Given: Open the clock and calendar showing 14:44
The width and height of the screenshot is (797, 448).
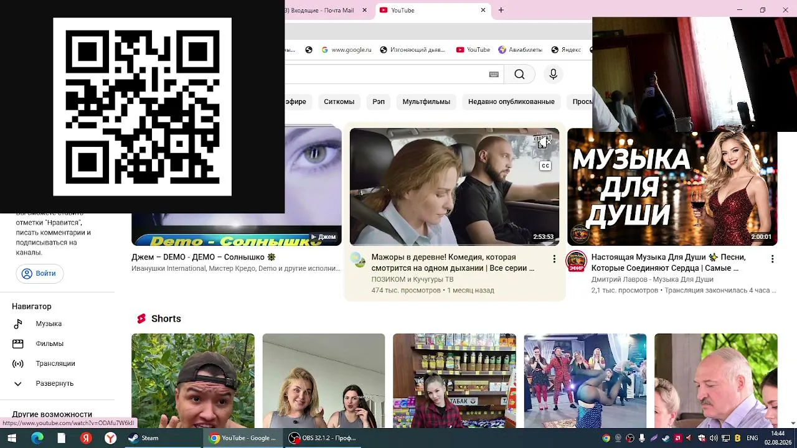Looking at the screenshot, I should [x=778, y=438].
